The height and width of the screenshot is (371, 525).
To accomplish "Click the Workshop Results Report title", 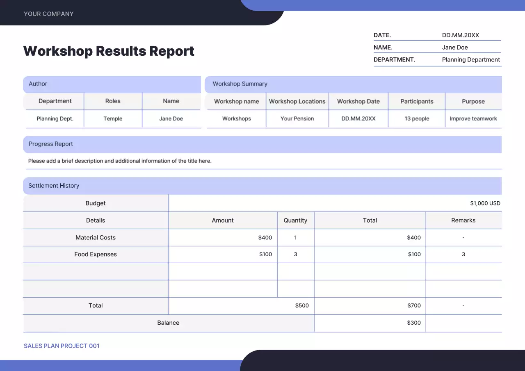I will tap(109, 51).
